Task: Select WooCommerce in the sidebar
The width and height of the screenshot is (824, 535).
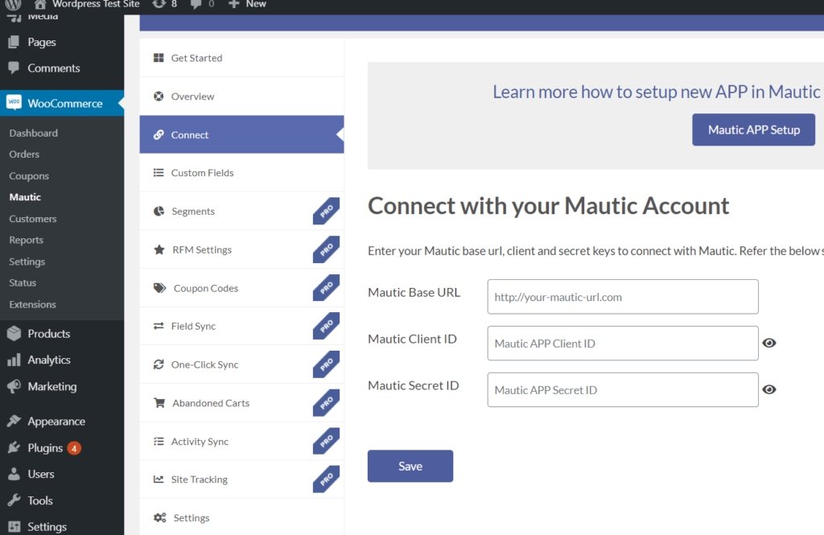Action: tap(62, 104)
